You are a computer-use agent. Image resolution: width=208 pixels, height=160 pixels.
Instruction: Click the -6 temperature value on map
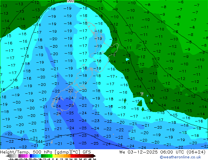[181, 2]
